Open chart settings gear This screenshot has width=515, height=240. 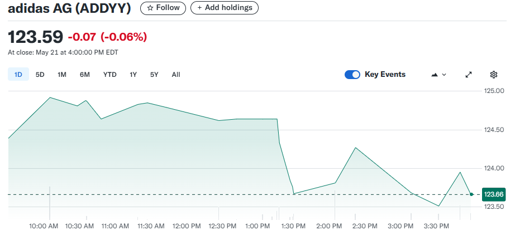(x=494, y=75)
